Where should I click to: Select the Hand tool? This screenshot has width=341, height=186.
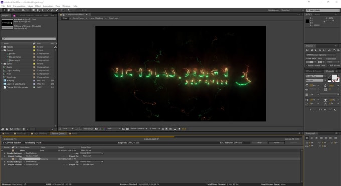click(8, 10)
